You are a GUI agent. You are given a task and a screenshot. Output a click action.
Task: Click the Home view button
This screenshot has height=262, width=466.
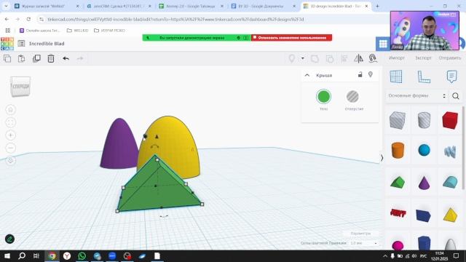coord(10,110)
